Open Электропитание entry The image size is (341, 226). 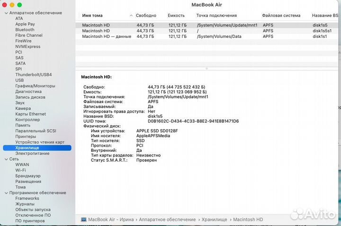click(x=32, y=154)
